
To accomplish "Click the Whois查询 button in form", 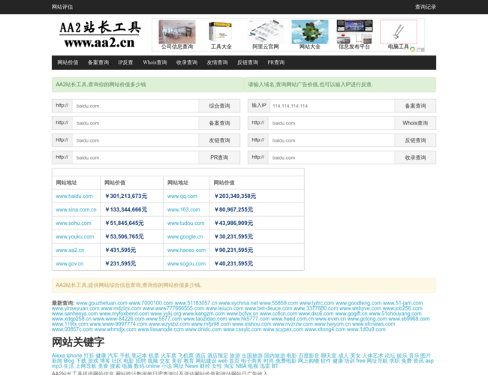I will pyautogui.click(x=415, y=123).
